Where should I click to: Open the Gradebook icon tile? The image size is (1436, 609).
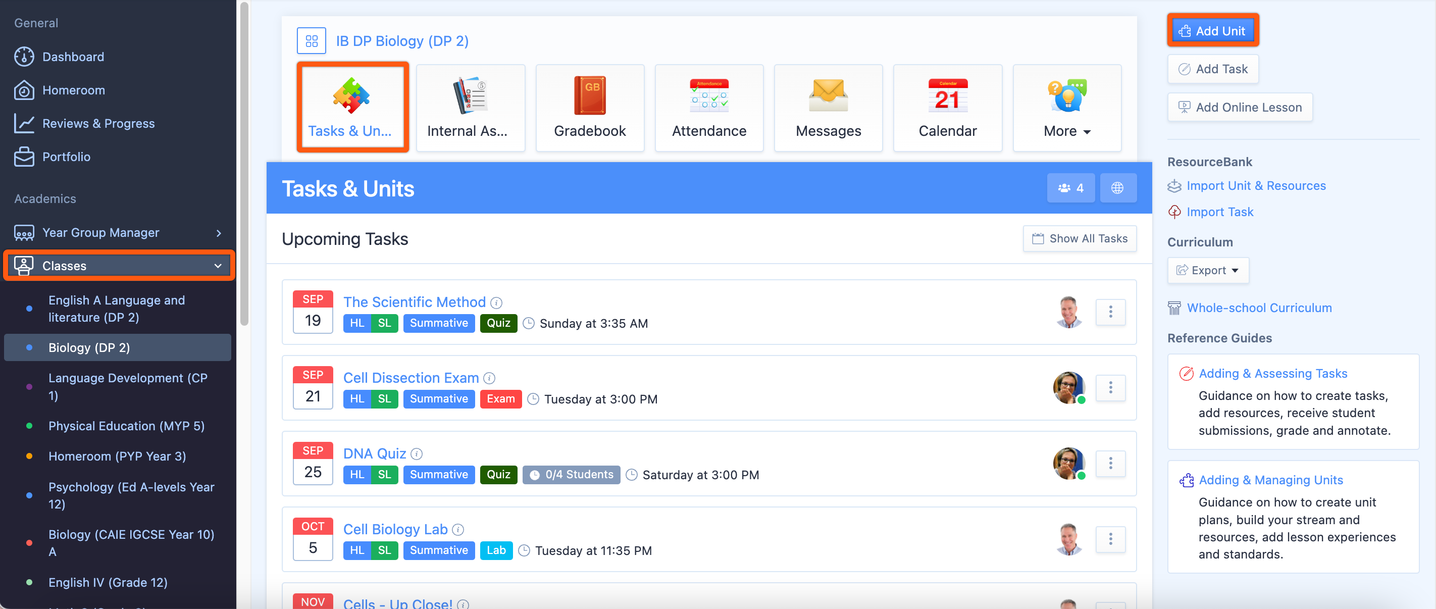(x=589, y=107)
